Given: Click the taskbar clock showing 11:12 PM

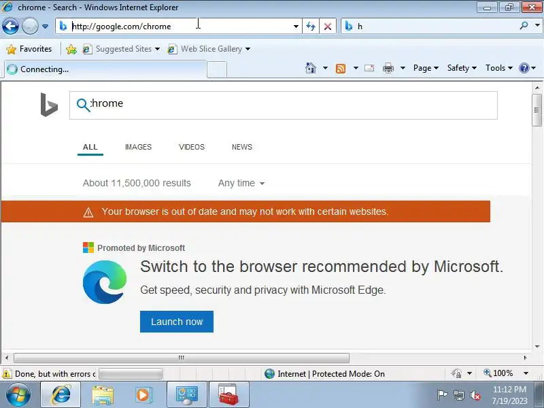Looking at the screenshot, I should pyautogui.click(x=509, y=395).
